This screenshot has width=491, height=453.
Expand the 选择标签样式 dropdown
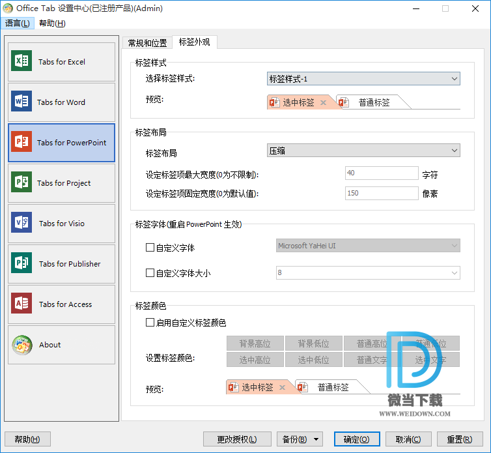(363, 79)
